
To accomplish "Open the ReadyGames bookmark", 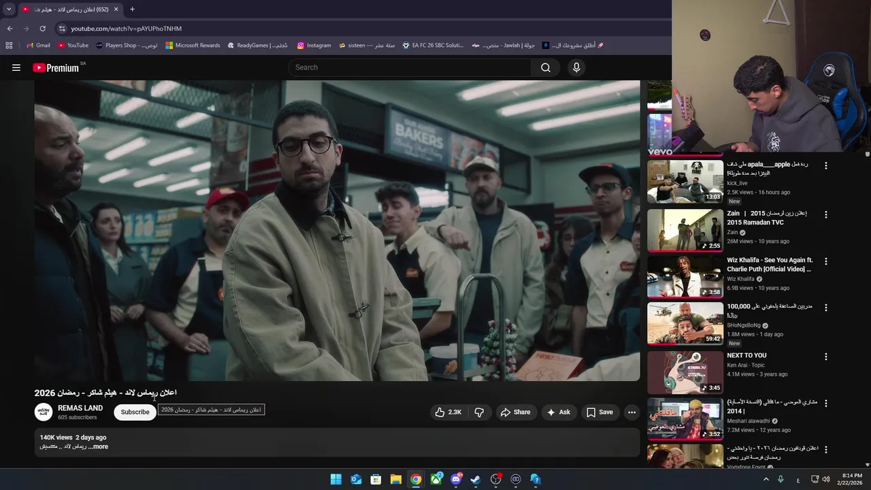I will 257,46.
